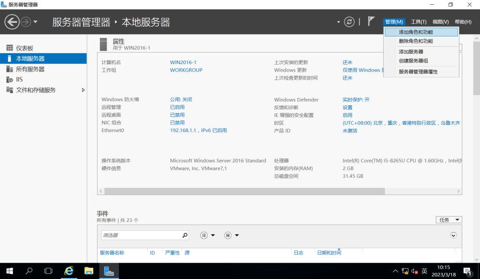480x279 pixels.
Task: Click 上次安装的更新 还未 link
Action: tap(347, 62)
